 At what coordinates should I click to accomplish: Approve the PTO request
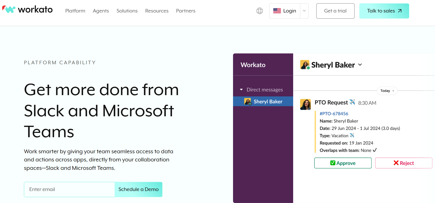point(343,163)
